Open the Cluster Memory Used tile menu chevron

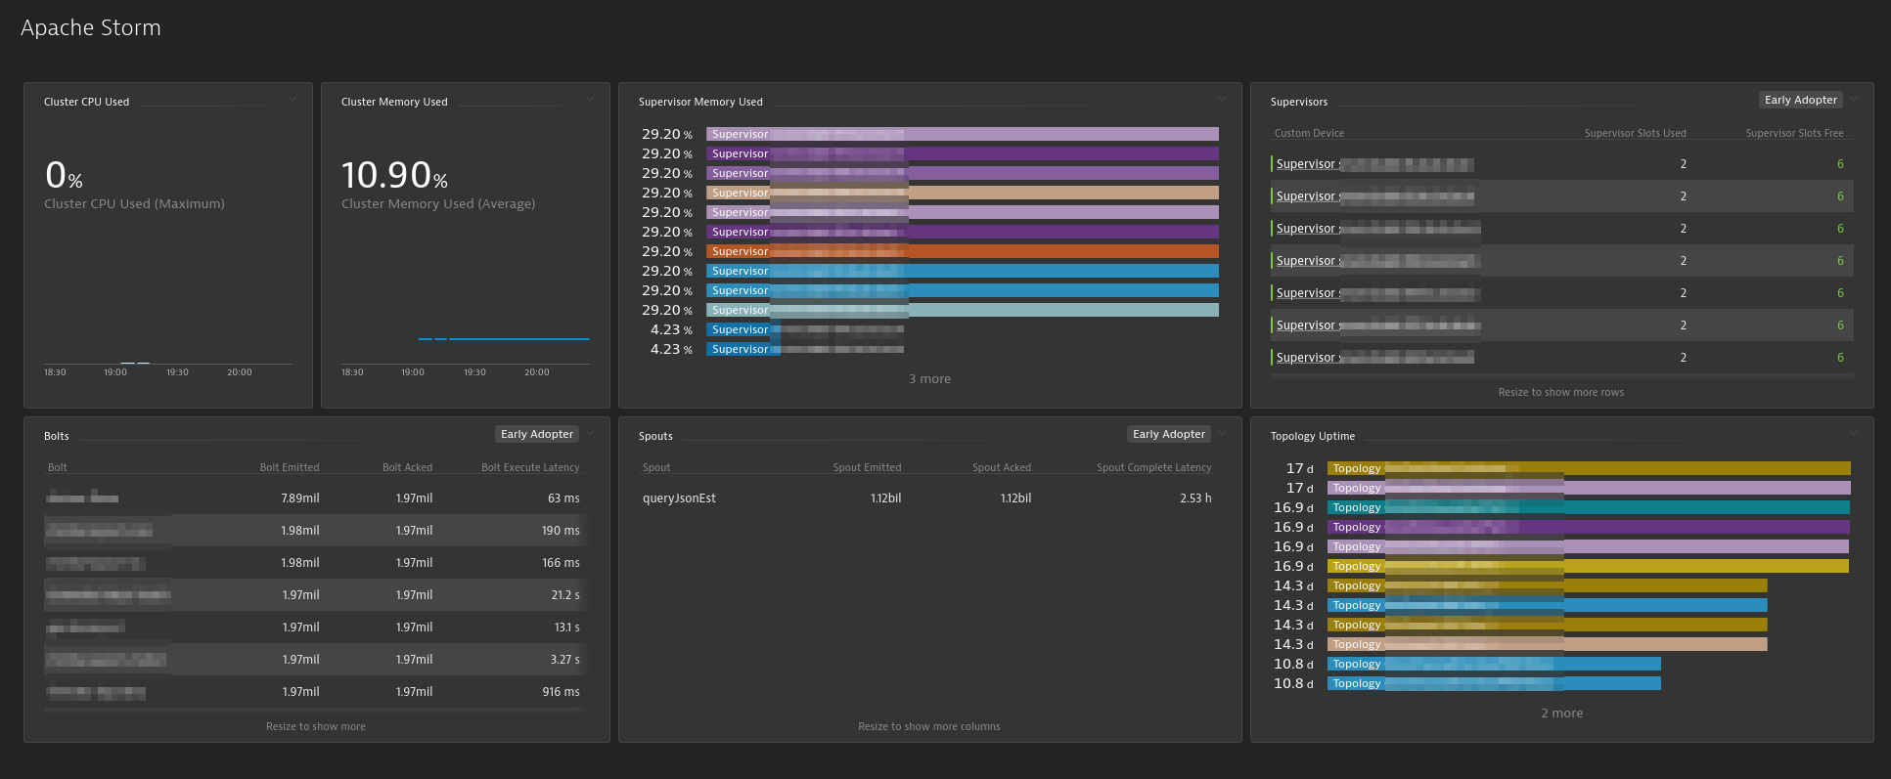590,99
